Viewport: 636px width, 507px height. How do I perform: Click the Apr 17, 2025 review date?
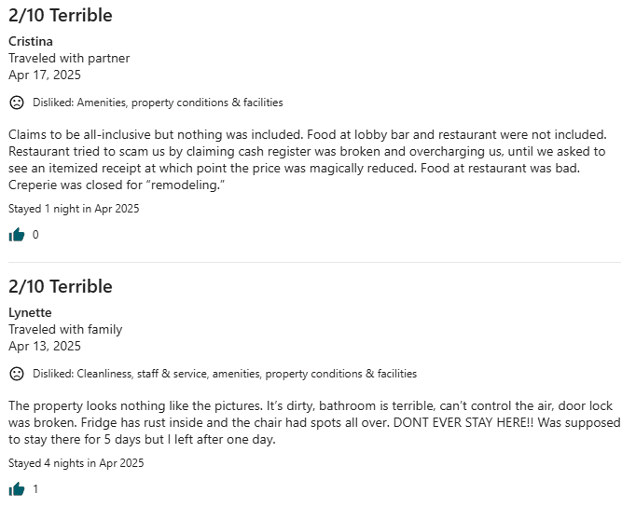click(x=45, y=75)
